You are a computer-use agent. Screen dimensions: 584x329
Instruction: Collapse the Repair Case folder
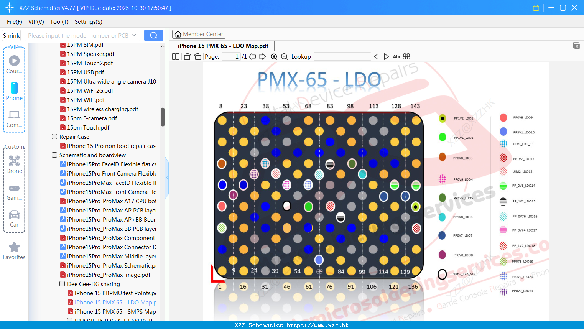click(54, 137)
